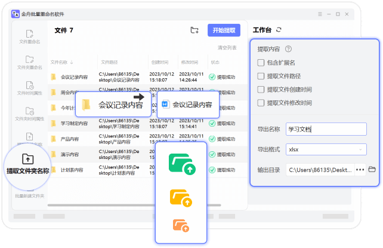The height and width of the screenshot is (248, 383).
Task: Enable the 包含扩展名 checkbox
Action: pos(261,63)
